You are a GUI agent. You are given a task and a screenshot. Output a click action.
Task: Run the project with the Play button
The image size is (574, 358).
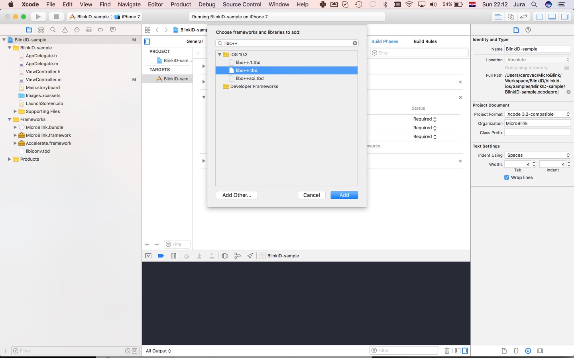tap(38, 17)
